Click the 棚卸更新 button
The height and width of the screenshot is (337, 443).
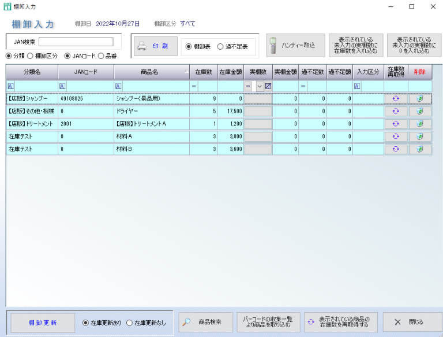[x=43, y=323]
